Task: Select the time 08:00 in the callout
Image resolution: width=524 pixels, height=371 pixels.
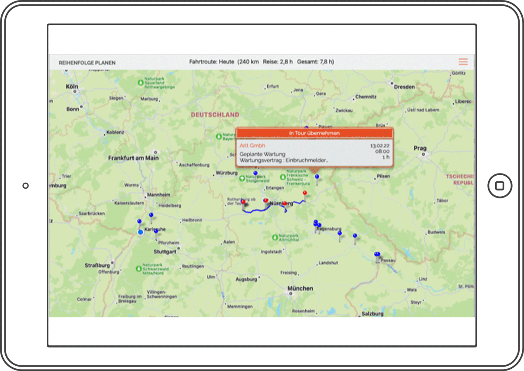Action: 383,151
